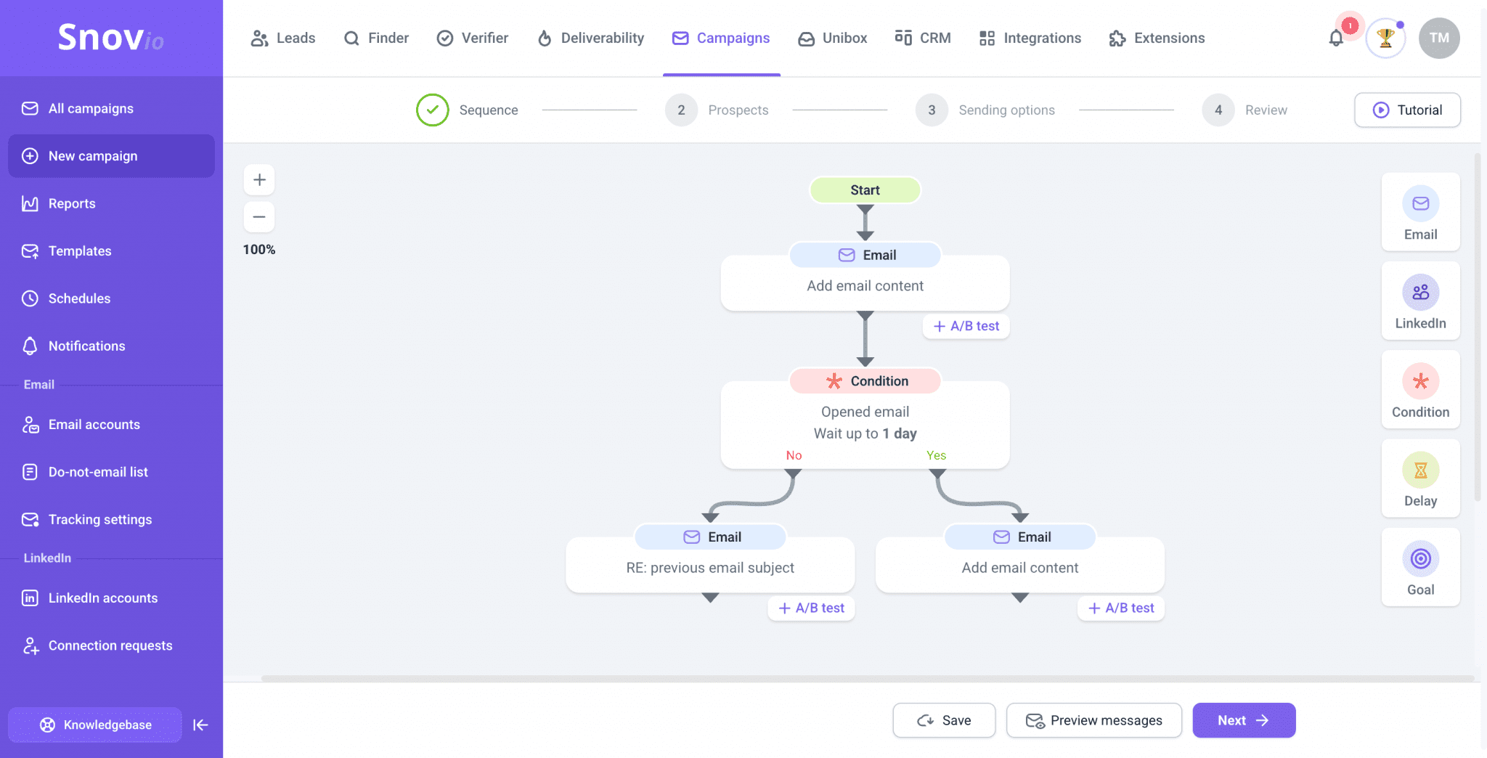Open the achievements trophy

(x=1385, y=38)
